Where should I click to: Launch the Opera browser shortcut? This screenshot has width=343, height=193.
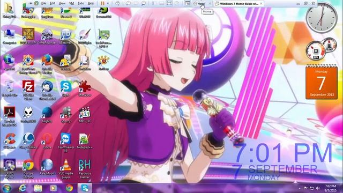tap(47, 141)
